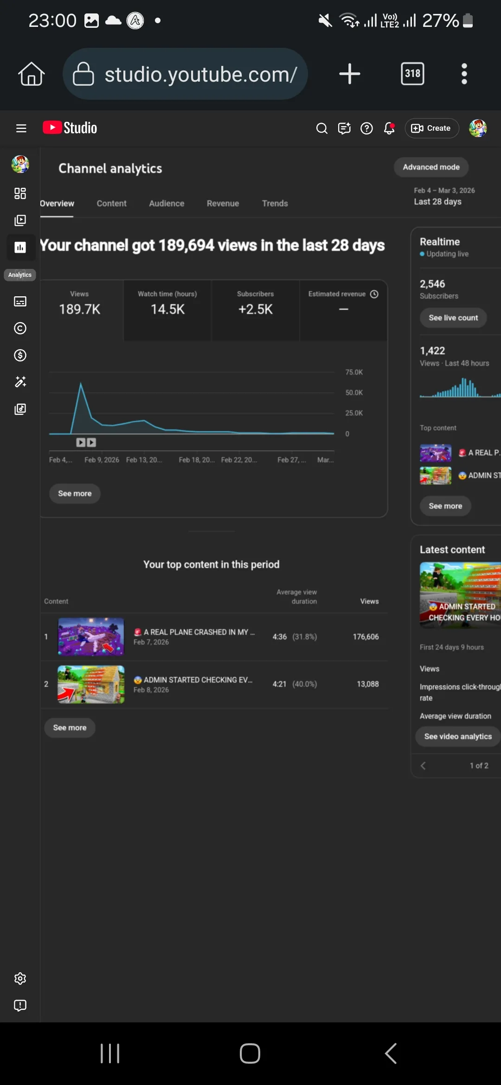
Task: Select the Estimated revenue card
Action: tap(343, 310)
